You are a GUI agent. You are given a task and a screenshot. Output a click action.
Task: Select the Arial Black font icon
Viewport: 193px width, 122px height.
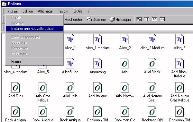click(x=152, y=63)
